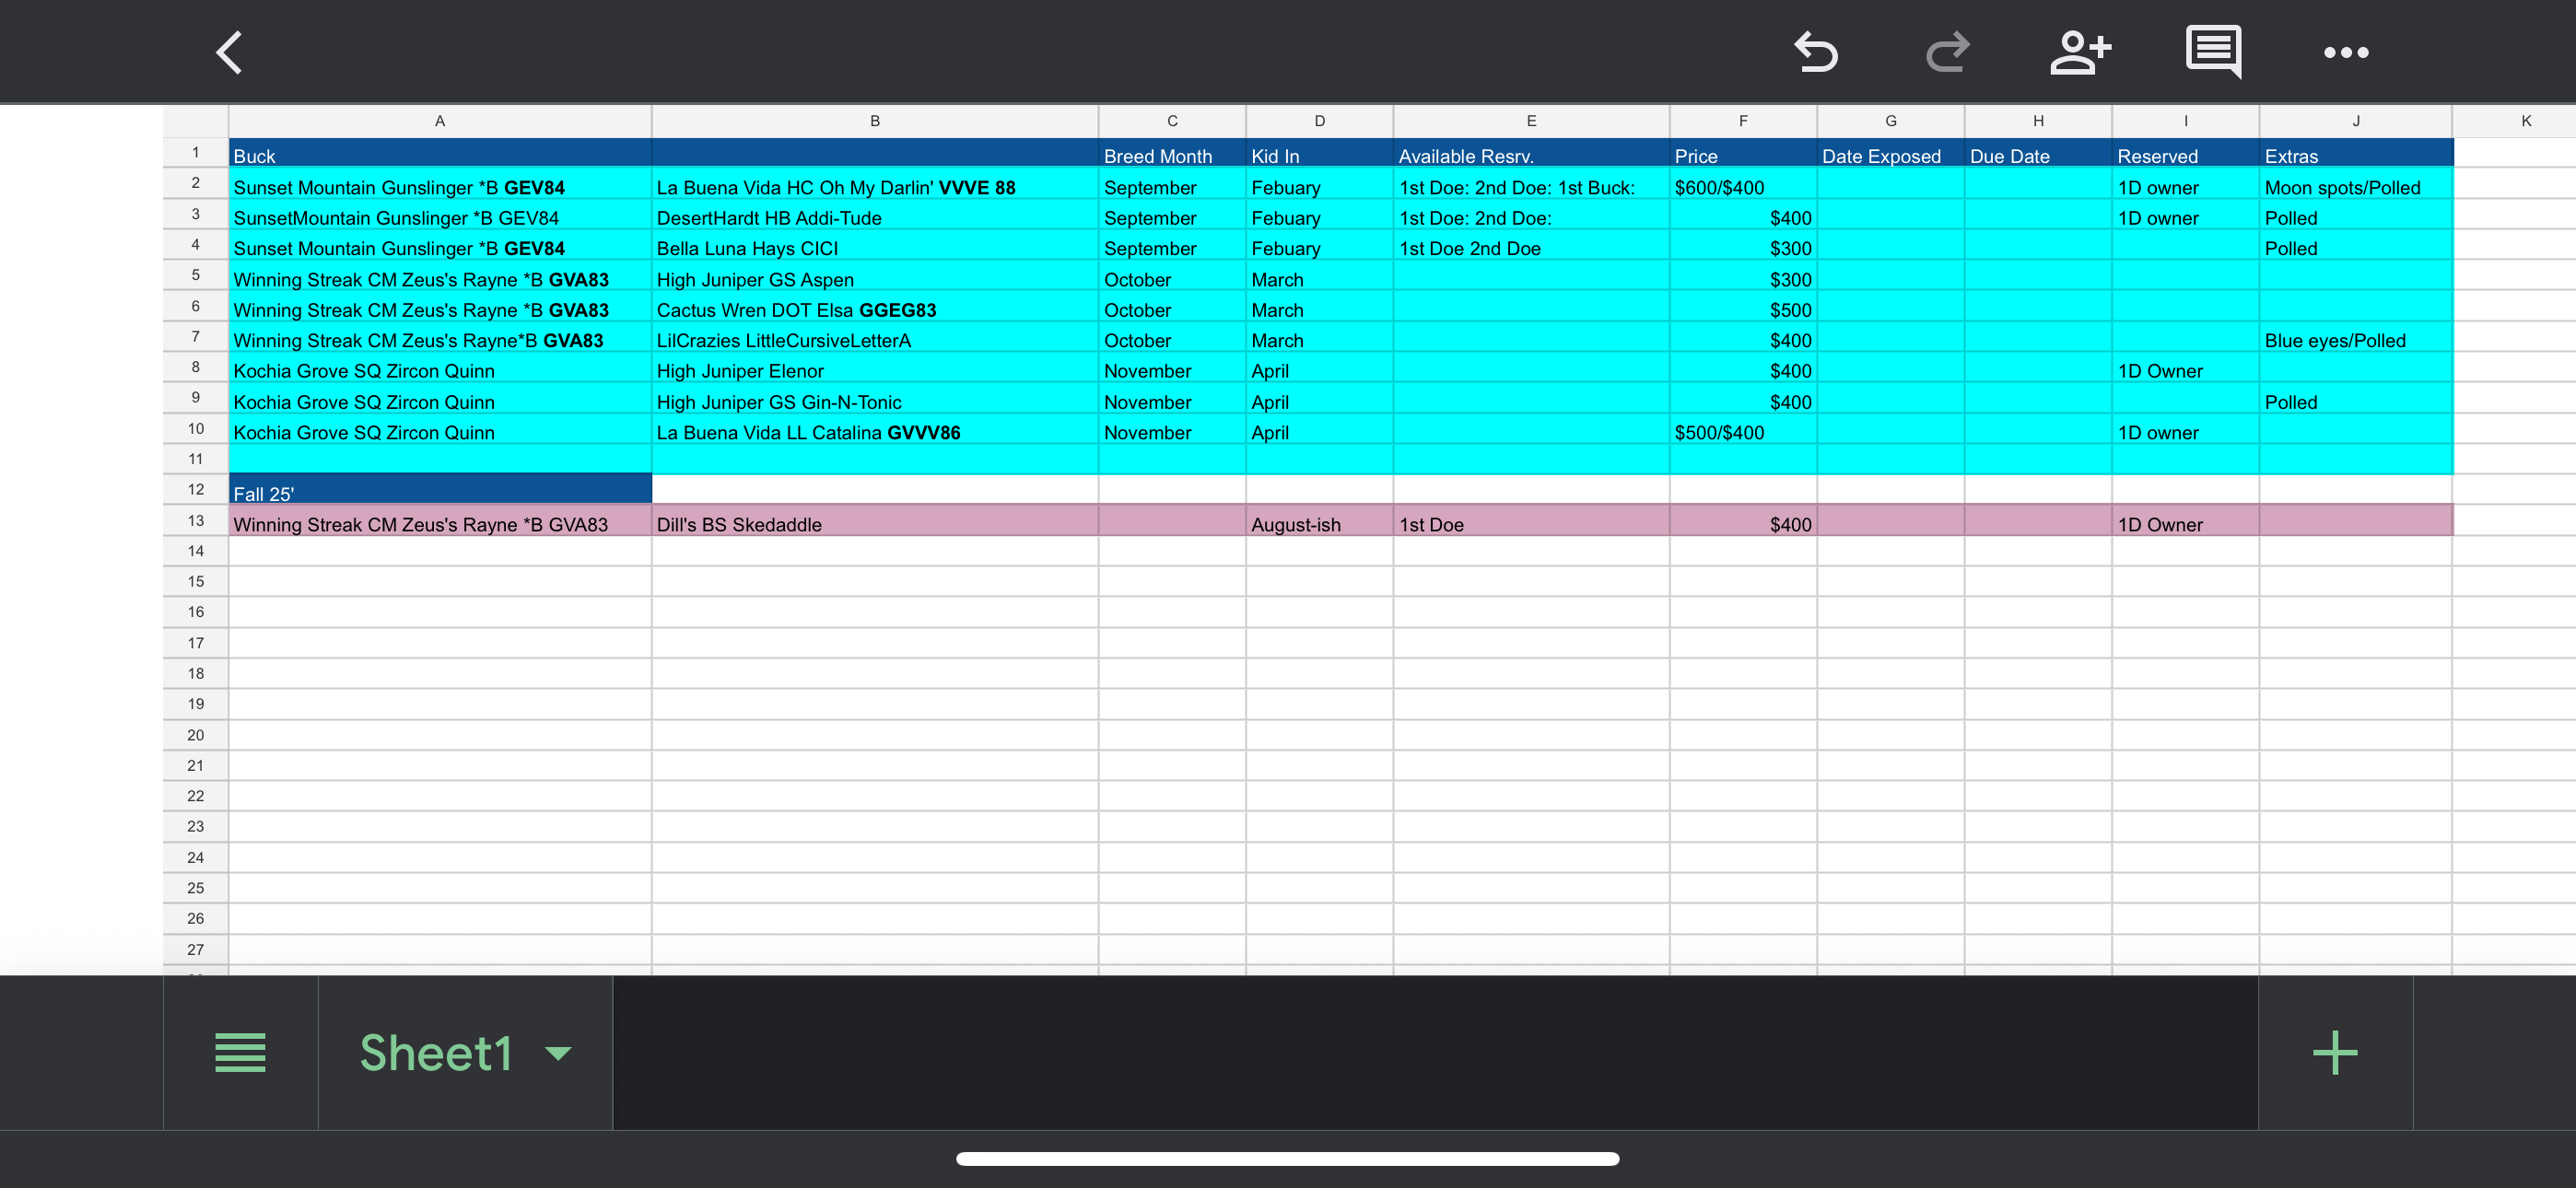2576x1188 pixels.
Task: Select '1st Doe' cell in row 13
Action: pos(1531,521)
